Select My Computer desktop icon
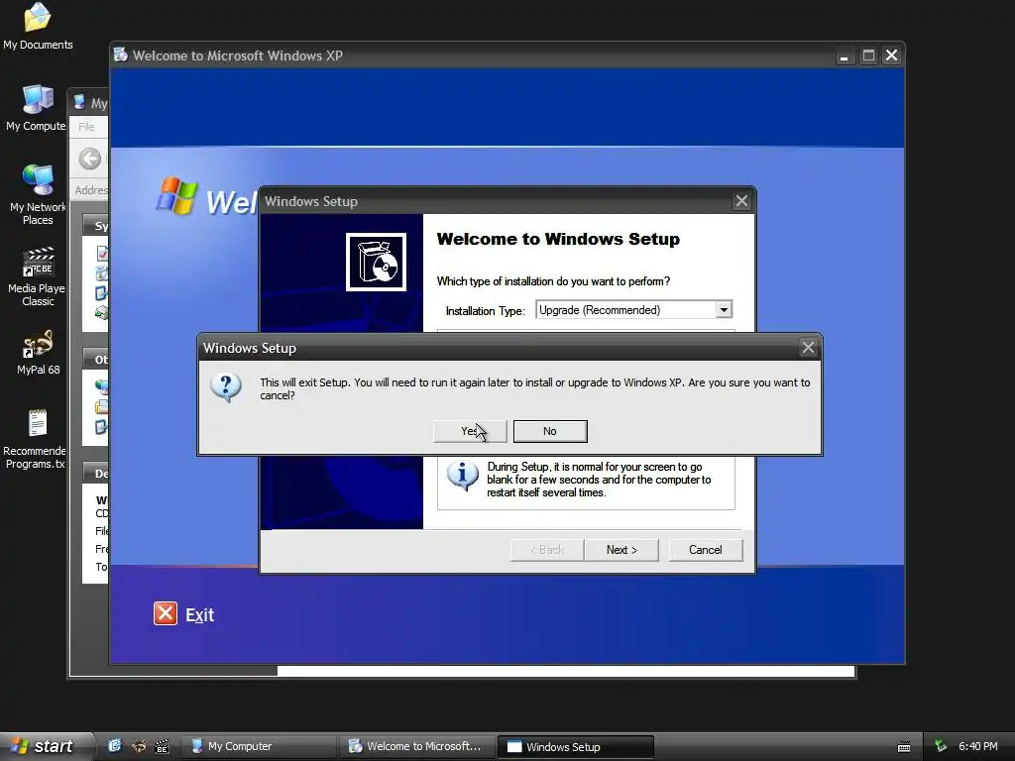Screen dimensions: 1015x761 tap(37, 108)
